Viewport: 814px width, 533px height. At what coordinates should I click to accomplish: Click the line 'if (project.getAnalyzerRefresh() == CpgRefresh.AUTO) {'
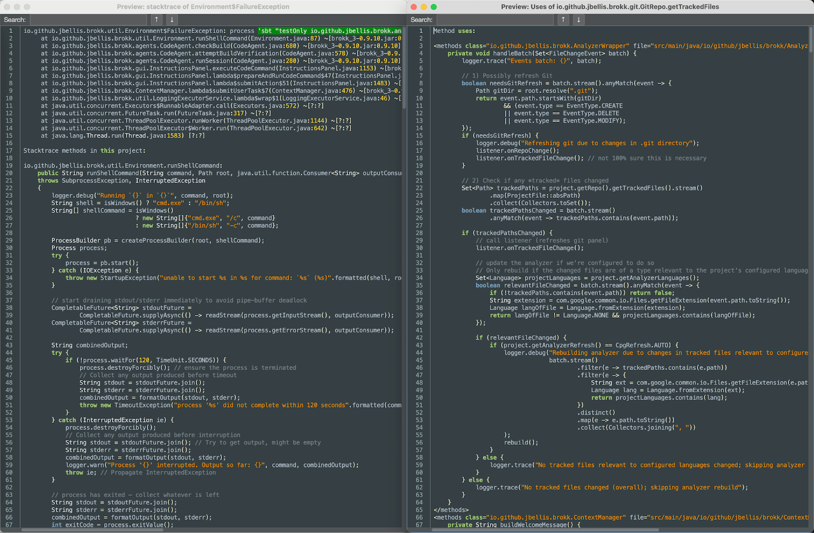click(584, 346)
